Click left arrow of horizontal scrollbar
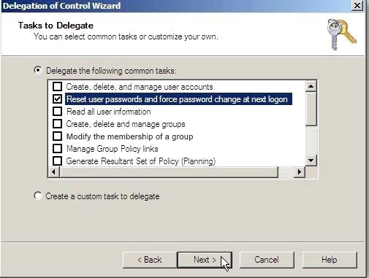The height and width of the screenshot is (278, 369). (53, 172)
